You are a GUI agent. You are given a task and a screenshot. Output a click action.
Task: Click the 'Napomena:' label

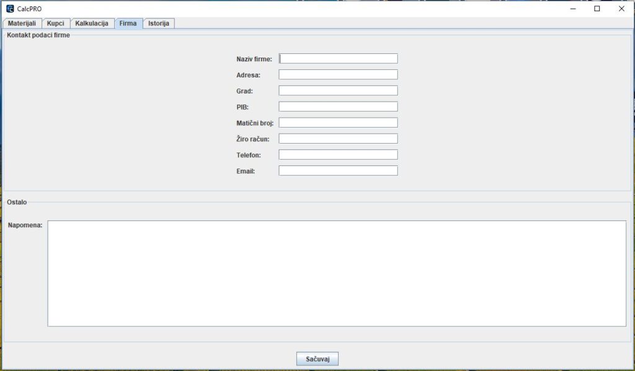pos(25,225)
